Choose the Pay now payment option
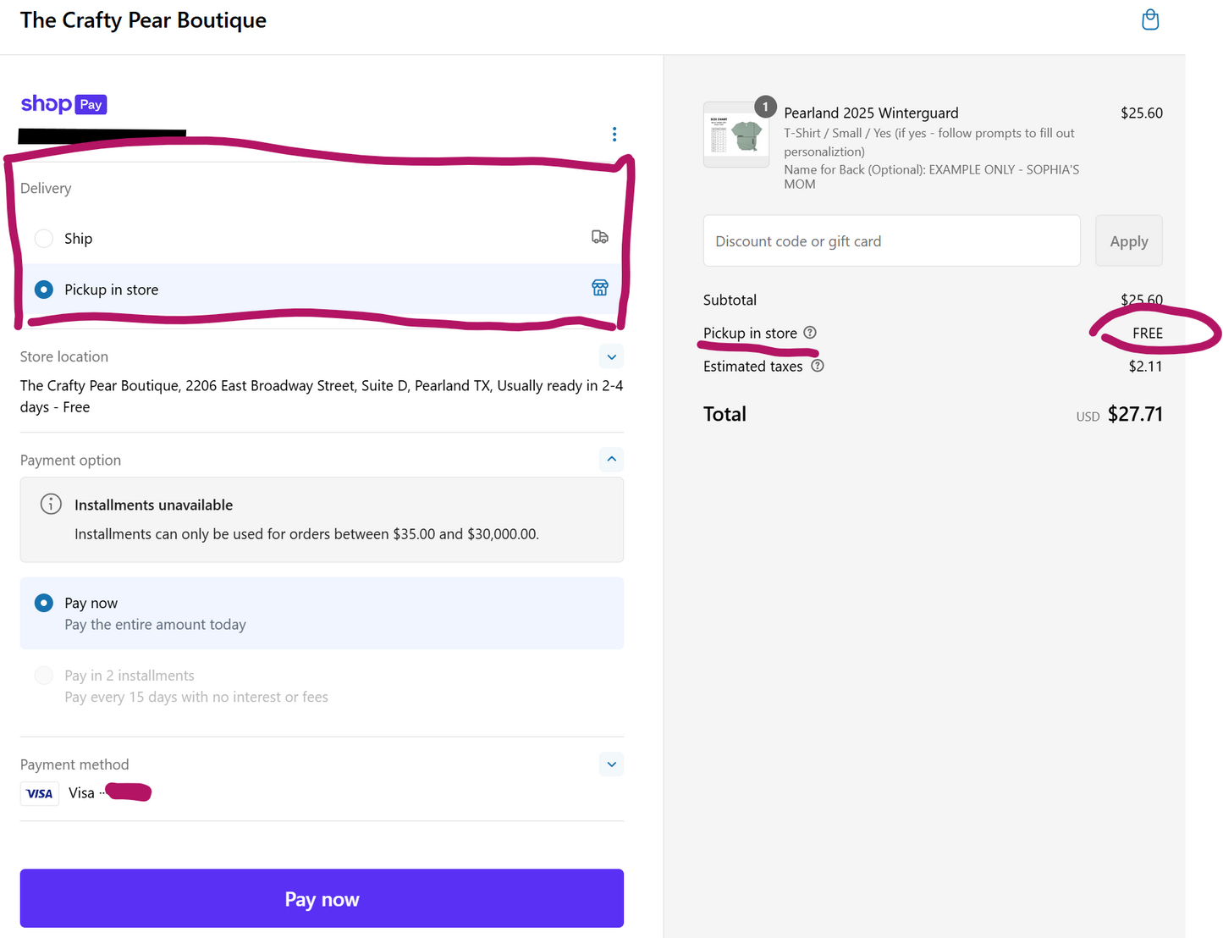The image size is (1223, 938). pos(44,603)
